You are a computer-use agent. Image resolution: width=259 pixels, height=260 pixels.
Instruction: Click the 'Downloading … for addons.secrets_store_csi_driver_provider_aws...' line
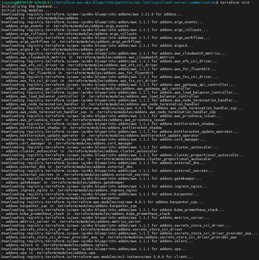[129, 233]
